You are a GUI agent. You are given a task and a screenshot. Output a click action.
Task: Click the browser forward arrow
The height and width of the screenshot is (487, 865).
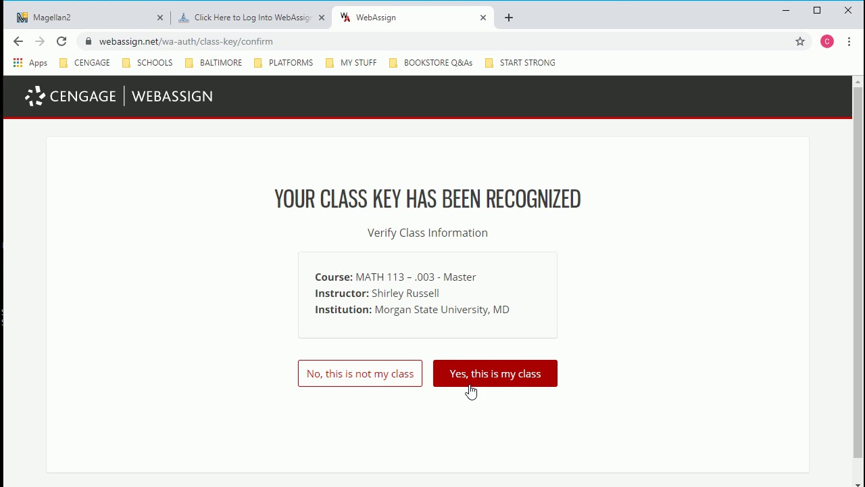pyautogui.click(x=40, y=41)
